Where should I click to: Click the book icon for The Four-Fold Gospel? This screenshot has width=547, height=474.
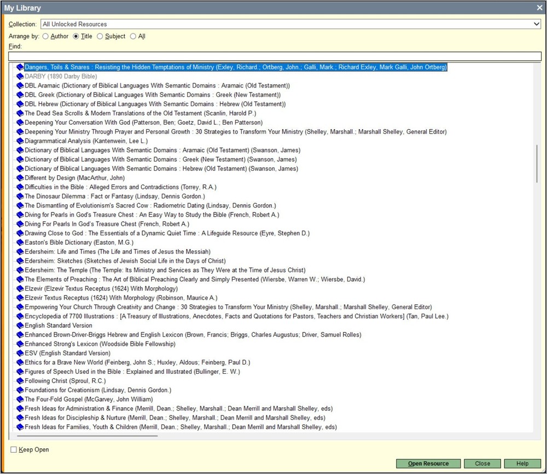20,400
